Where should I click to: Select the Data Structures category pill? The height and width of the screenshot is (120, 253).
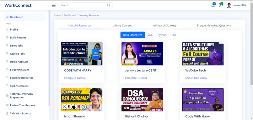pos(133,35)
